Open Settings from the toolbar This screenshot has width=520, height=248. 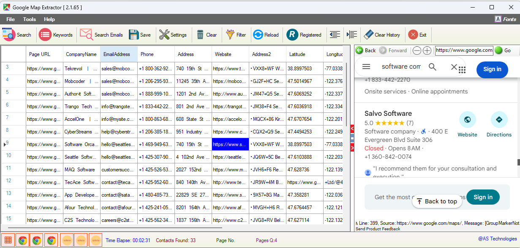[x=173, y=35]
